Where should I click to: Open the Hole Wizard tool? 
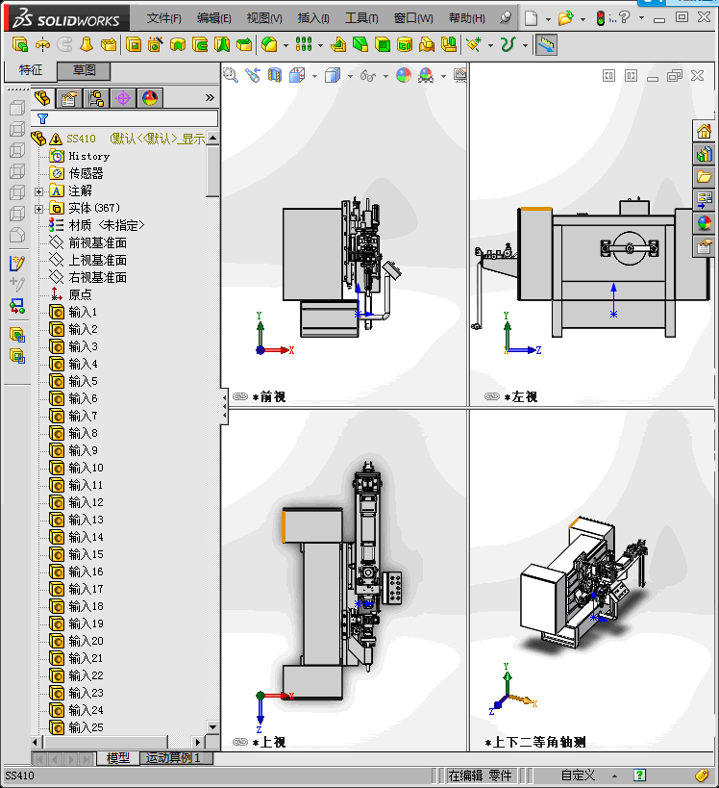155,44
